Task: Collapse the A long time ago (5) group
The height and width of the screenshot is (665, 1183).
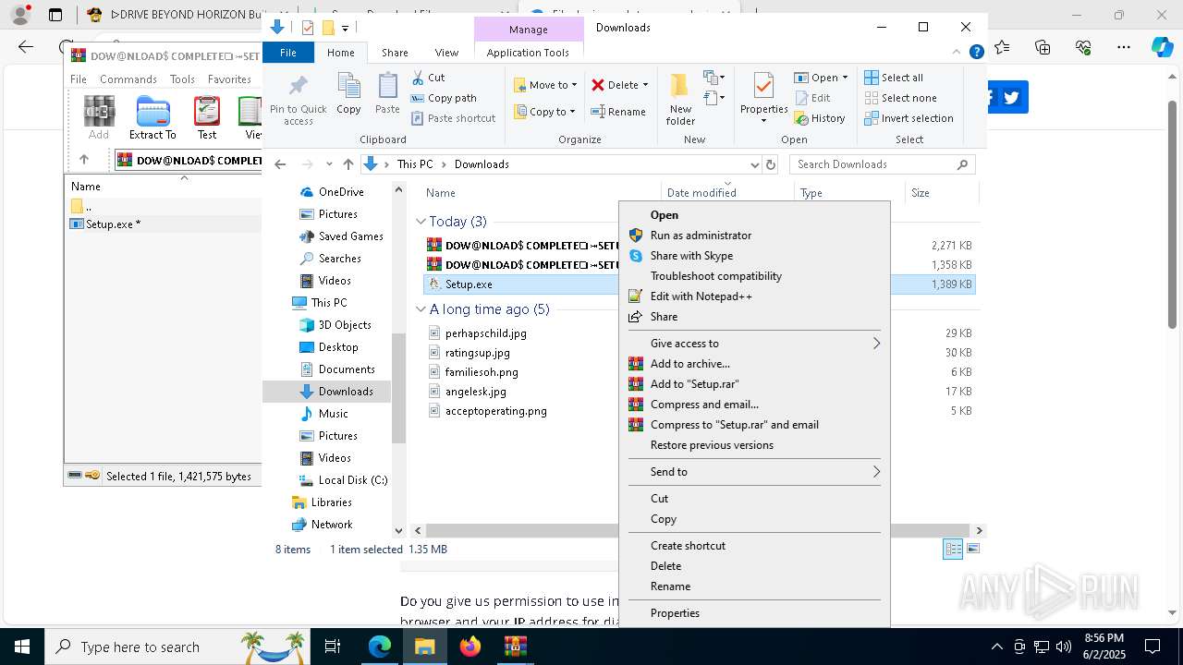Action: click(421, 309)
